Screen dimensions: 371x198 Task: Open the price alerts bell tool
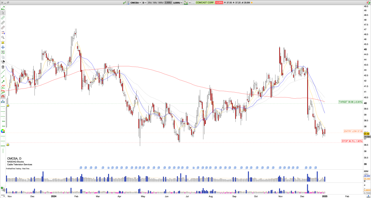(x=3, y=42)
